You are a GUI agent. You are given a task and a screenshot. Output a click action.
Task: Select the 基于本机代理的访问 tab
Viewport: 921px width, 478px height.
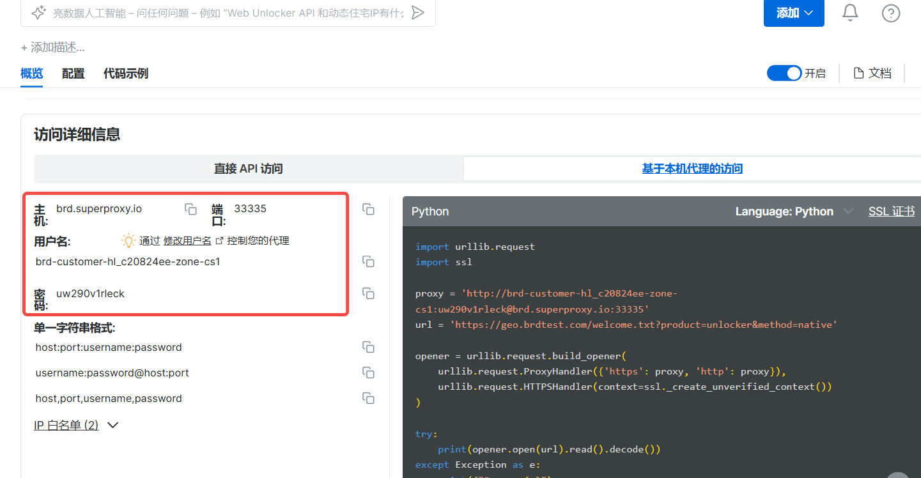pyautogui.click(x=692, y=169)
